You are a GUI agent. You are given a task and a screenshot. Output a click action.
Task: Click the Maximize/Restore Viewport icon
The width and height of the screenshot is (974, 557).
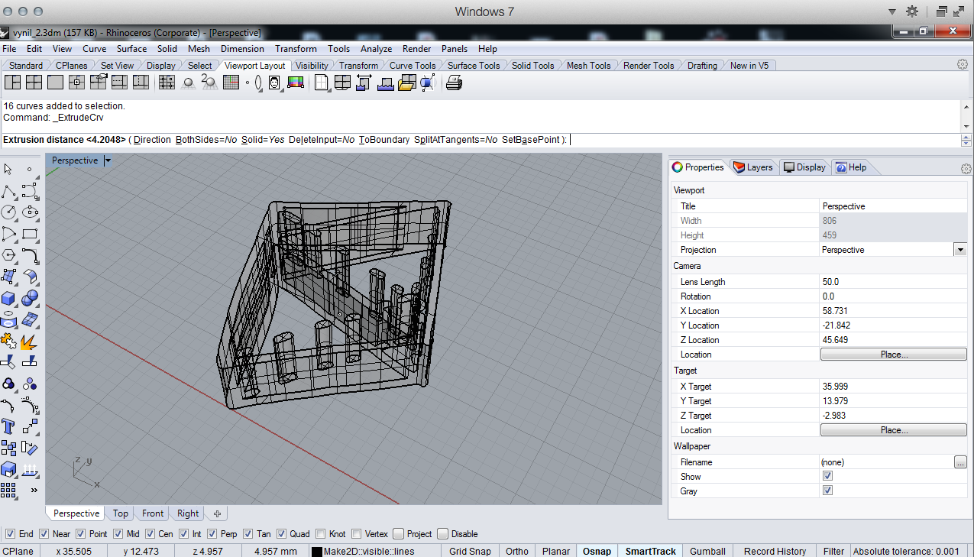(55, 83)
